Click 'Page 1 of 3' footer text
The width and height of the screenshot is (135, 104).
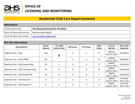(127, 97)
